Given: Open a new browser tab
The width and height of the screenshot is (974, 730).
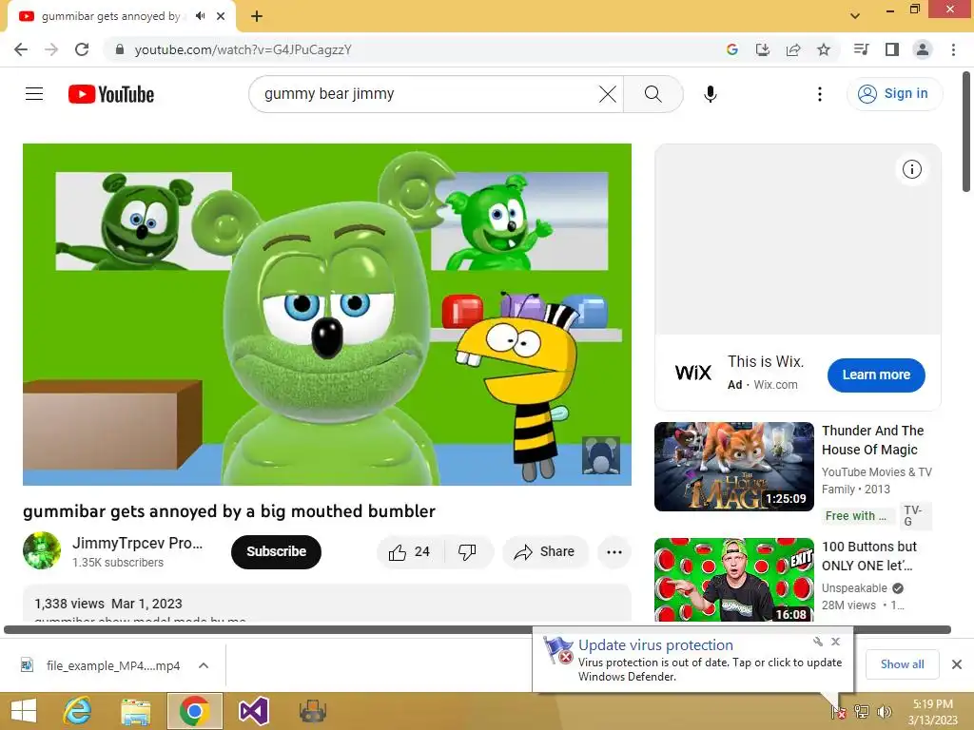Looking at the screenshot, I should pyautogui.click(x=257, y=16).
